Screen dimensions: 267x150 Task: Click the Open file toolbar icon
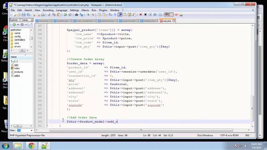(x=19, y=15)
